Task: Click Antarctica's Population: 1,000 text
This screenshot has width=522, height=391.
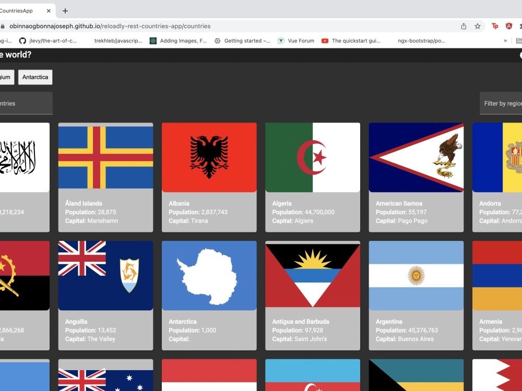Action: tap(193, 330)
